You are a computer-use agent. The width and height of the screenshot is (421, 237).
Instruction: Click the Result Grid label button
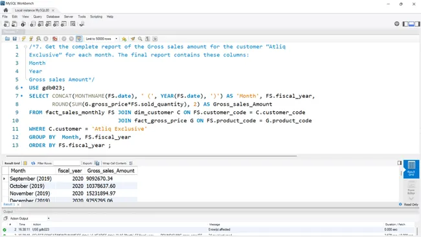point(12,163)
